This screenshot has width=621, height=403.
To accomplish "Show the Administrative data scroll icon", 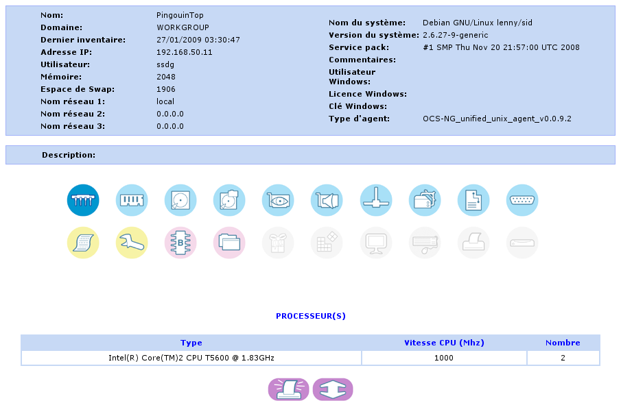I will (x=83, y=243).
